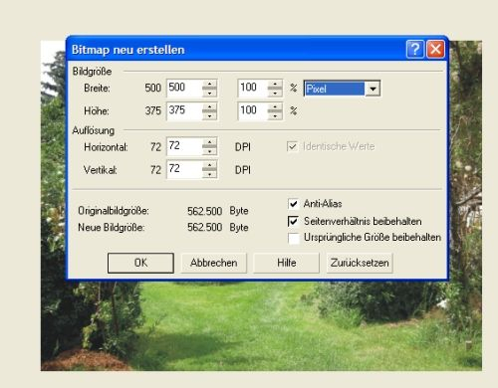Increase Höhe pixel value with up arrow

209,106
